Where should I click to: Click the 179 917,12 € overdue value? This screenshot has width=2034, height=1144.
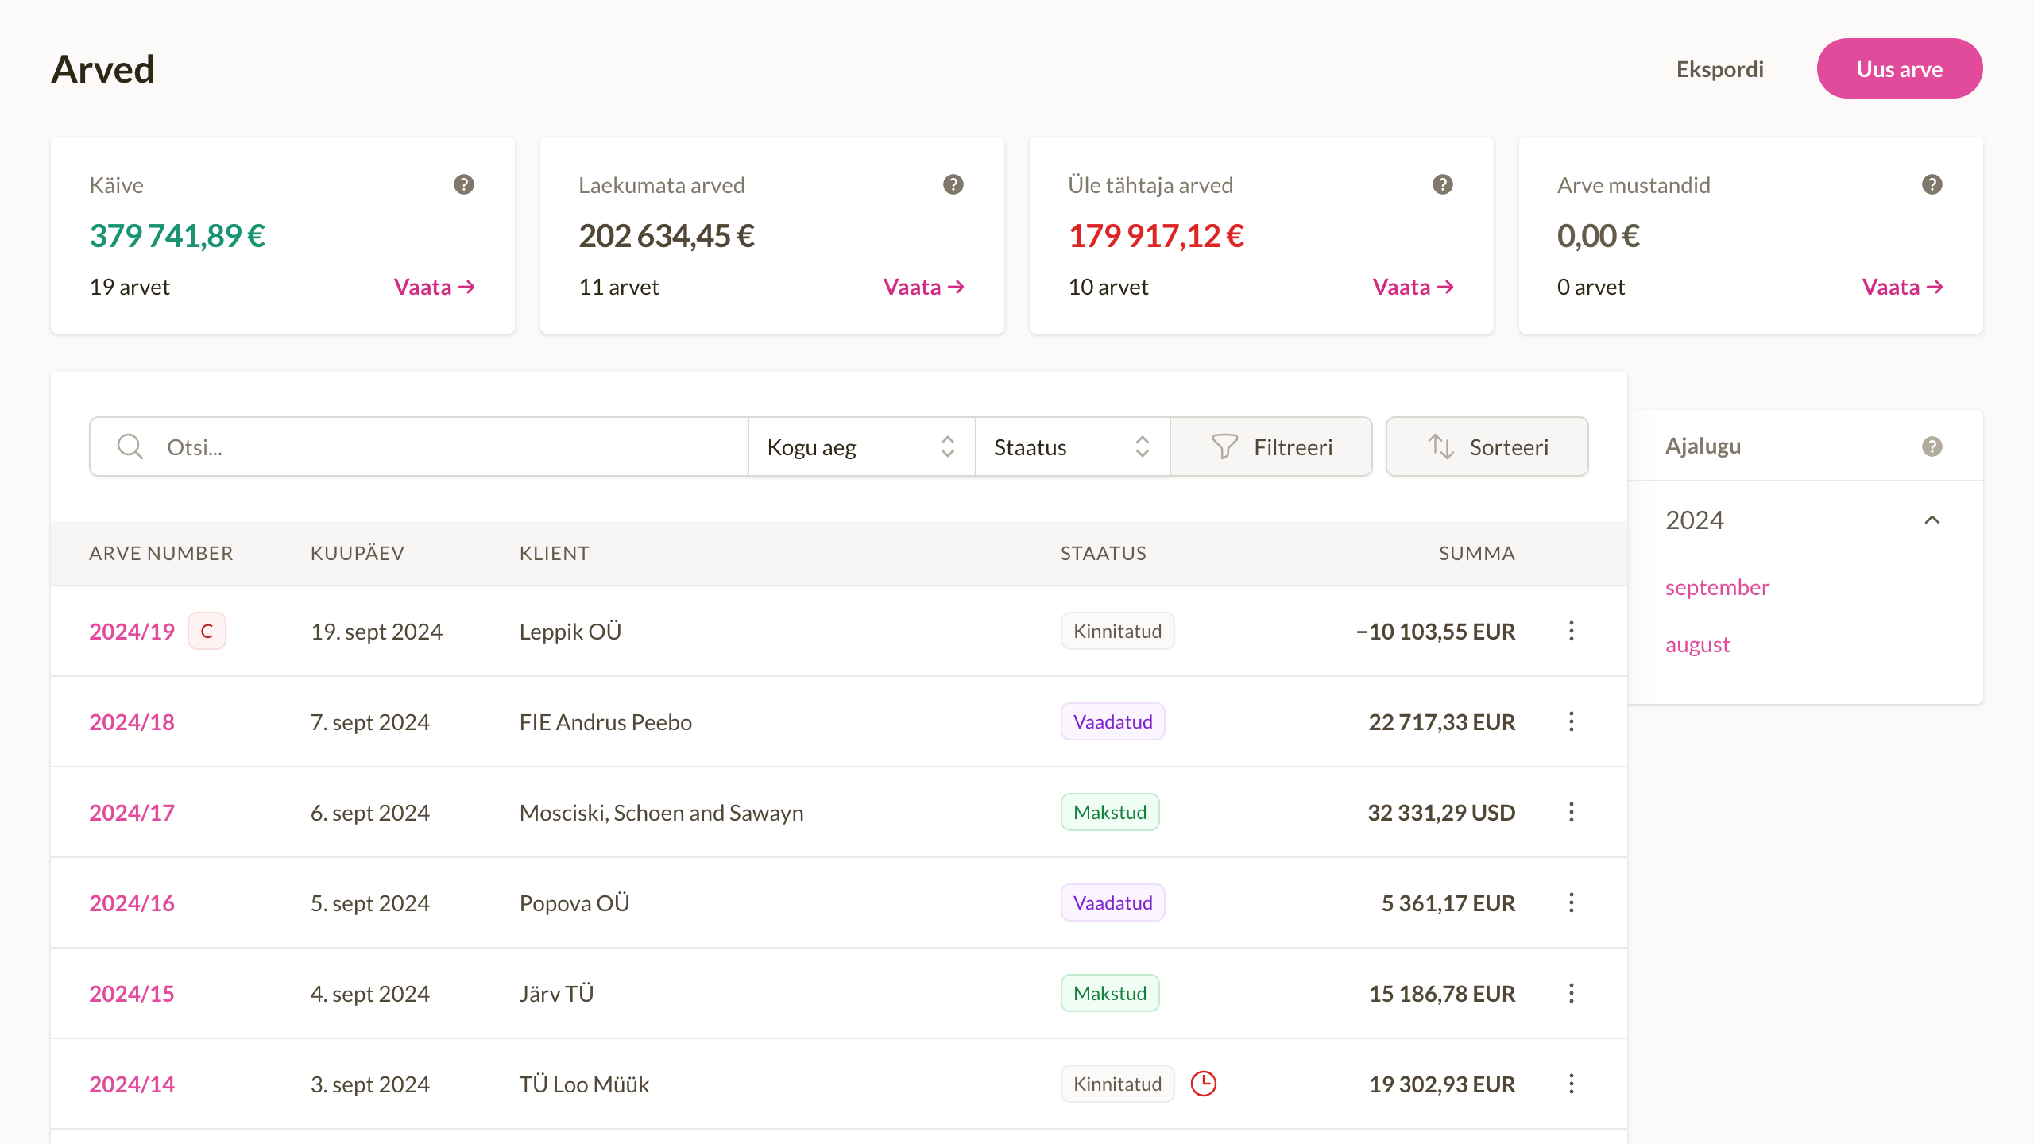coord(1156,236)
